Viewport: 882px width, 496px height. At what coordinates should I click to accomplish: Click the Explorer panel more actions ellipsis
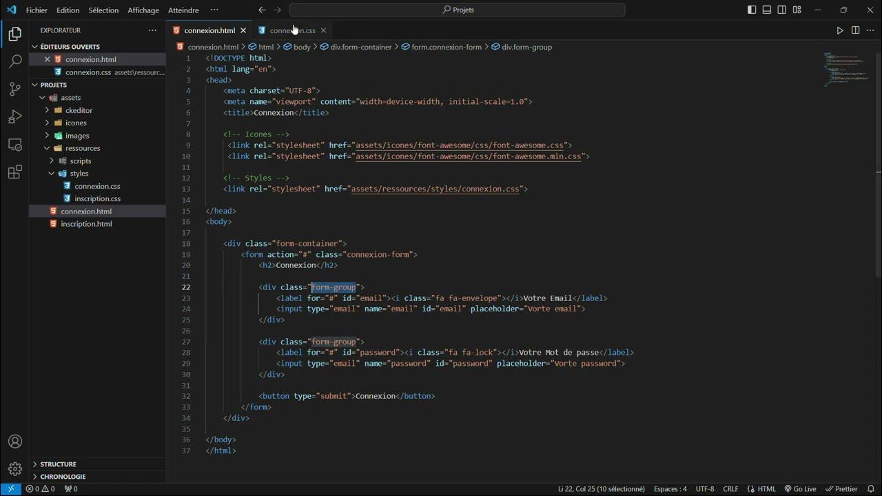[152, 30]
